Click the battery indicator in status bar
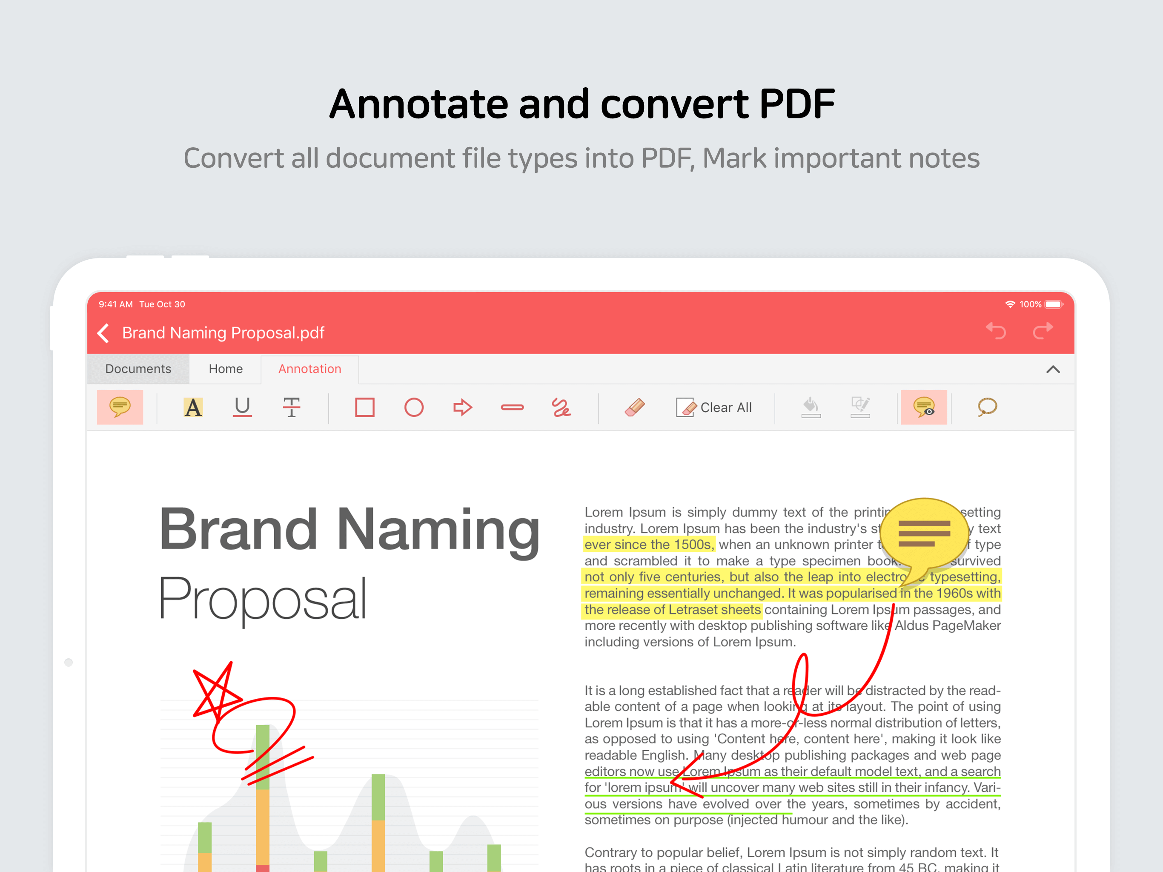 (1053, 304)
